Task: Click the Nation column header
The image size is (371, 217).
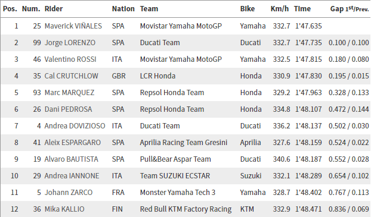Action: (x=123, y=9)
